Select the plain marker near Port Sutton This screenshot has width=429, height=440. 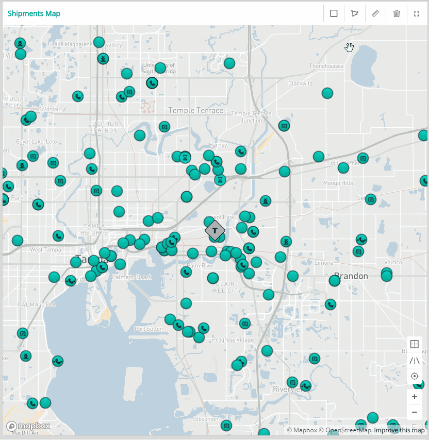point(170,319)
